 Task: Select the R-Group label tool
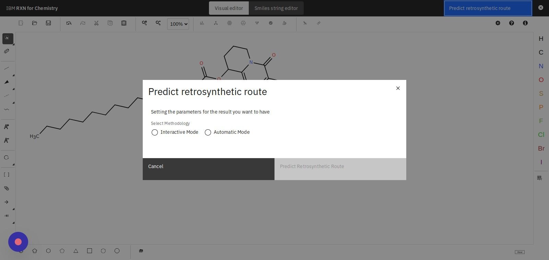pyautogui.click(x=7, y=216)
